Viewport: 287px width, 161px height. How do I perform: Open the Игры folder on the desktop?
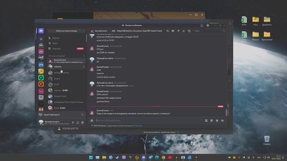(x=256, y=21)
